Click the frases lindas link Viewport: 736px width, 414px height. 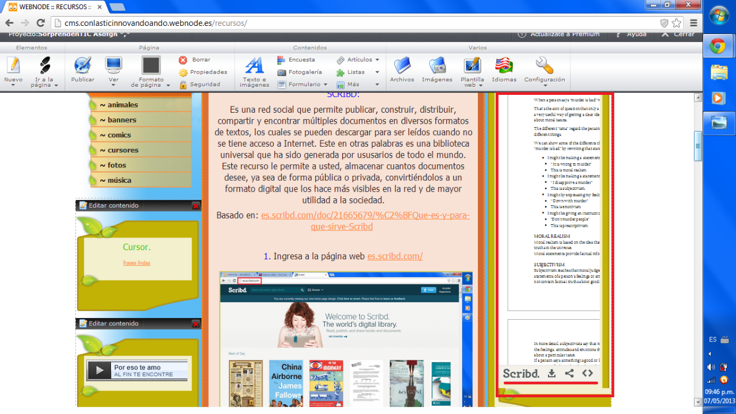coord(137,263)
